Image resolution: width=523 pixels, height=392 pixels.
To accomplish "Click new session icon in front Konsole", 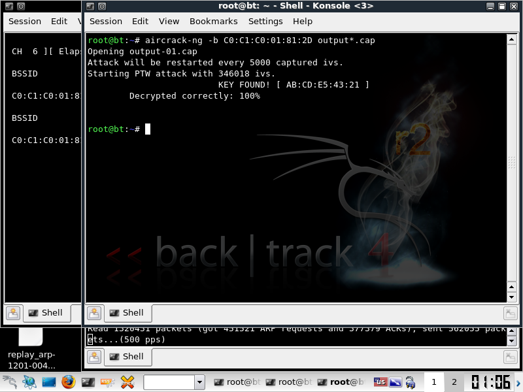I will [x=94, y=313].
